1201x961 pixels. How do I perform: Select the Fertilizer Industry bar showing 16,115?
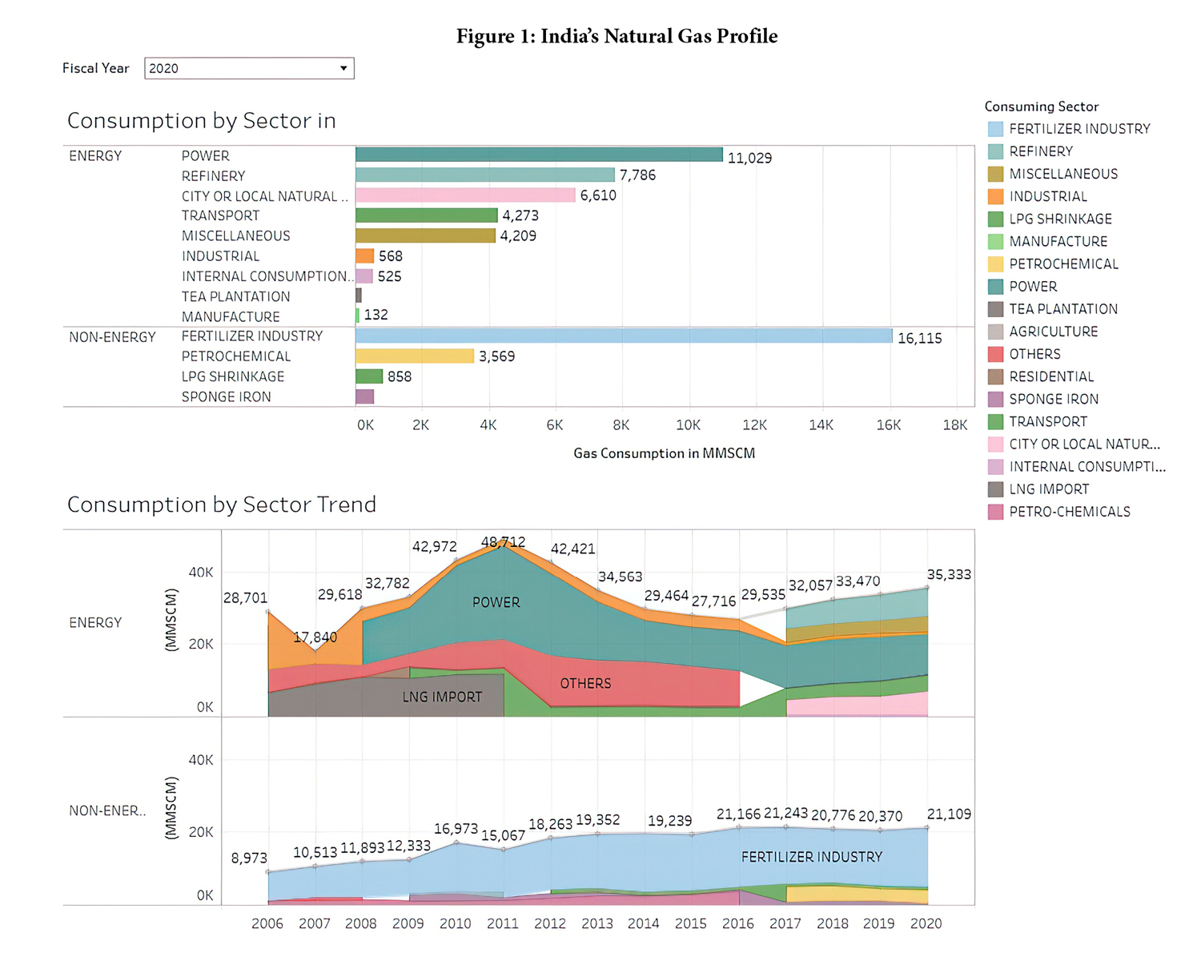(623, 336)
